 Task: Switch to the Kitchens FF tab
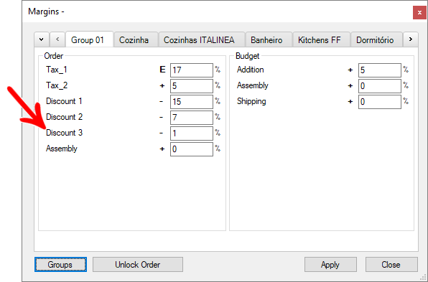click(321, 39)
